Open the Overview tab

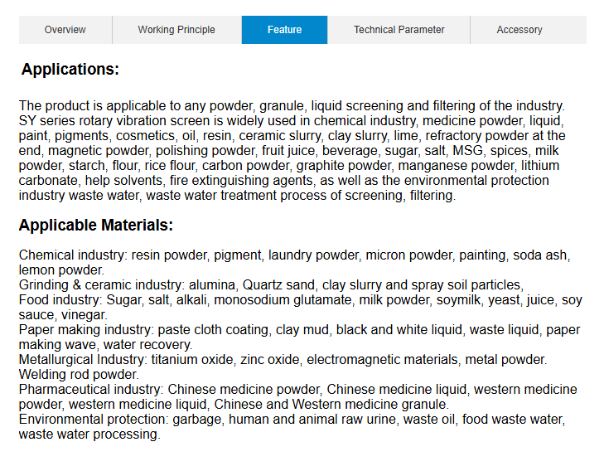click(x=65, y=30)
